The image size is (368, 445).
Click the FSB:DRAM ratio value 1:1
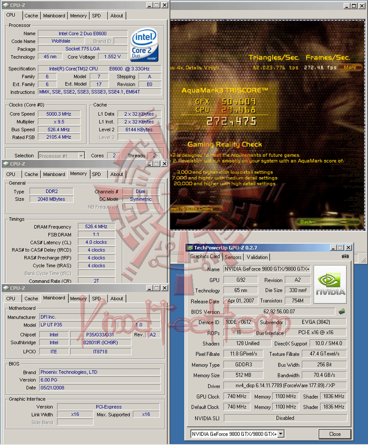[x=96, y=234]
